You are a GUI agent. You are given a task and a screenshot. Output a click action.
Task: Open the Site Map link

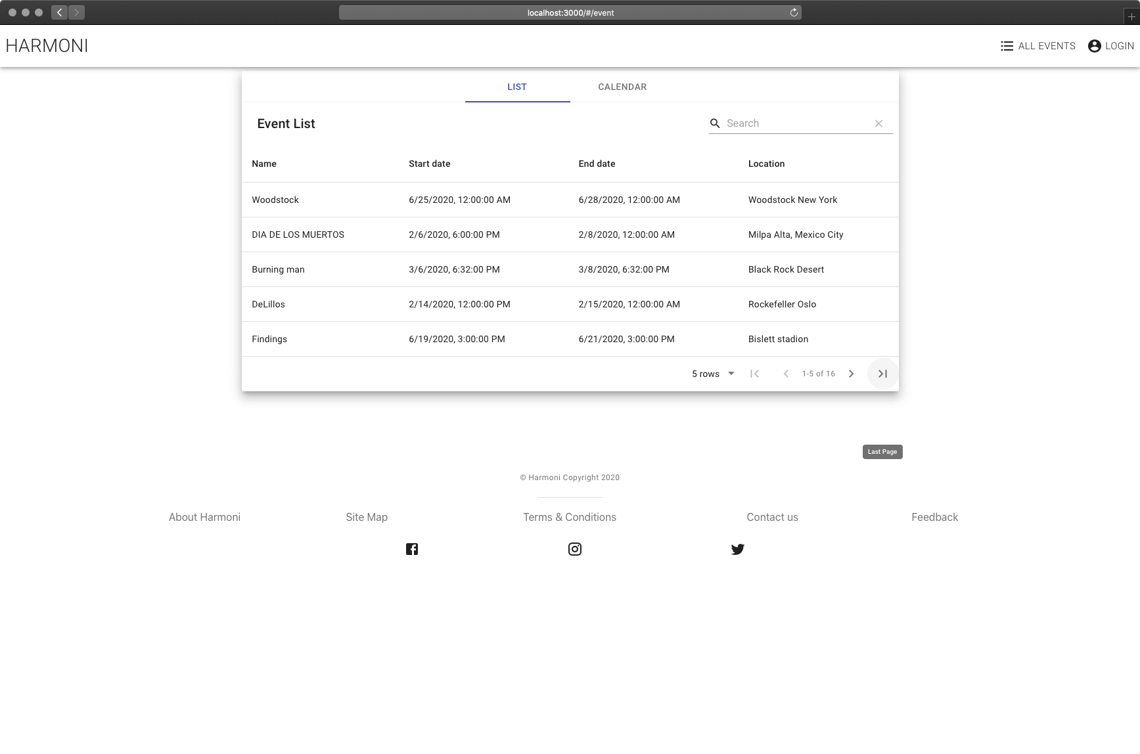pos(367,518)
